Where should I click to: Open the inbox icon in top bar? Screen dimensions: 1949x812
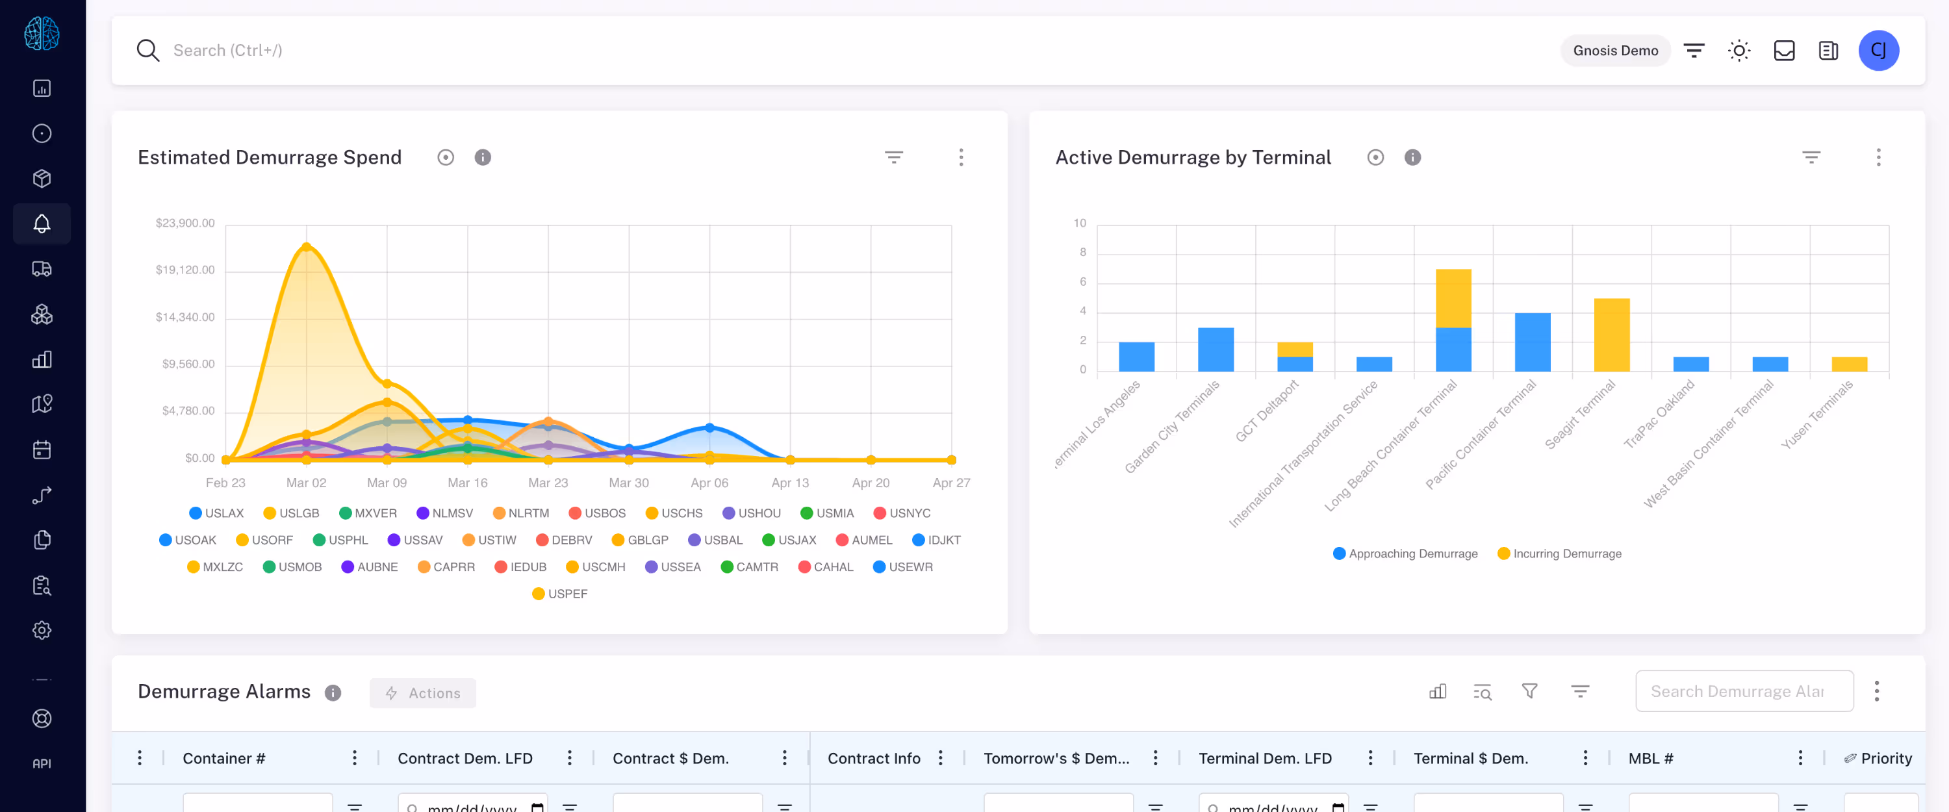pos(1783,51)
